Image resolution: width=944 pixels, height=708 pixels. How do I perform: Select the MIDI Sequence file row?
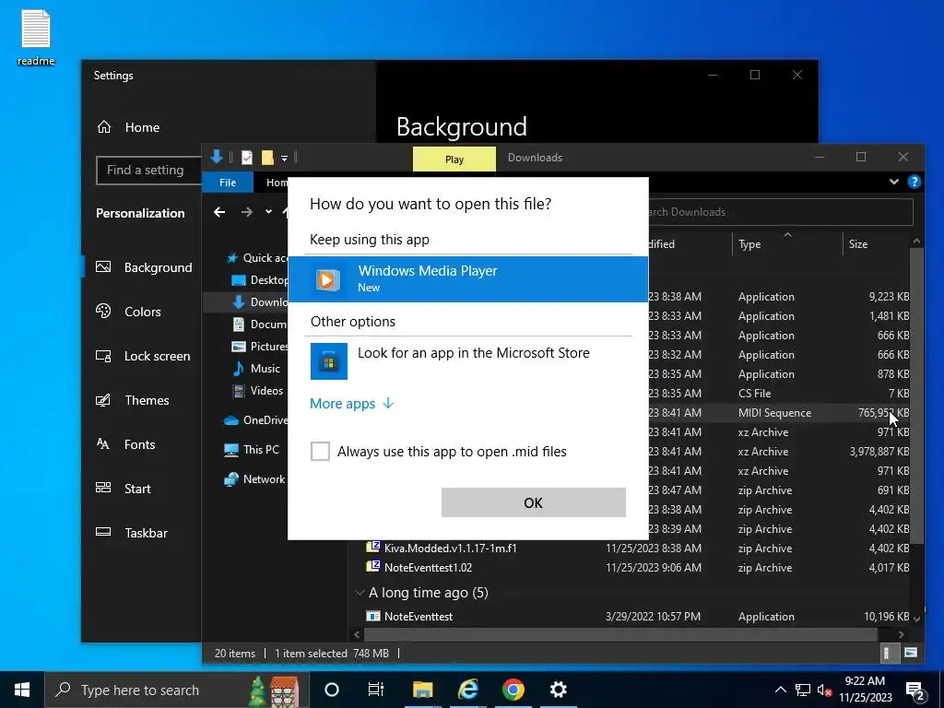[x=780, y=413]
